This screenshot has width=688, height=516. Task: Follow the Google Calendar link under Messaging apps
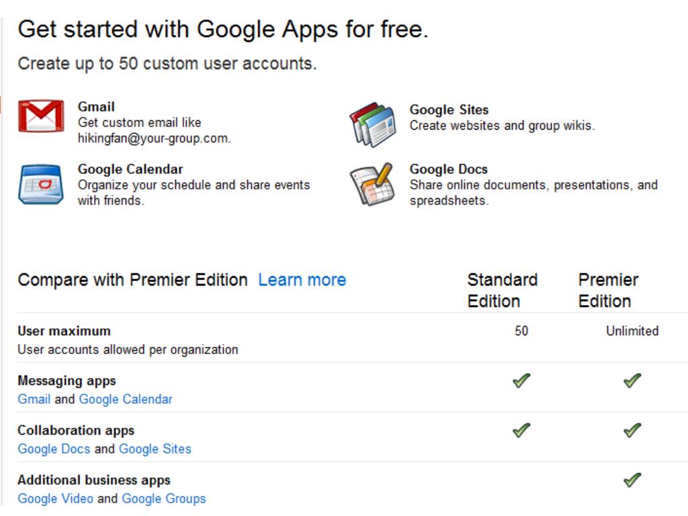(126, 399)
